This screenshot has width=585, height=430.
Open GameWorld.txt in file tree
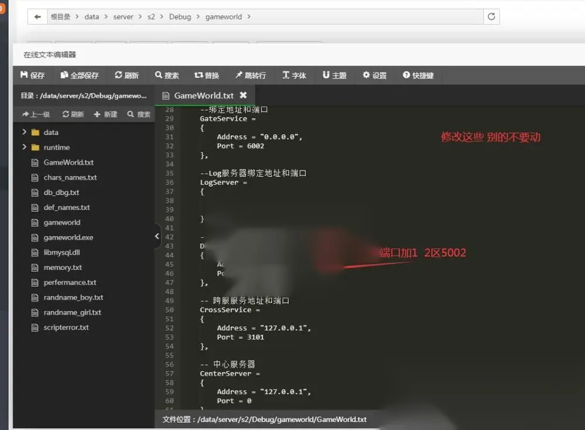[68, 162]
